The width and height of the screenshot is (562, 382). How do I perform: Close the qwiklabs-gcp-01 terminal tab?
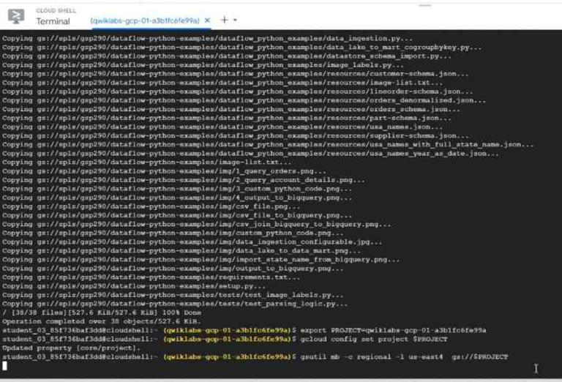207,20
